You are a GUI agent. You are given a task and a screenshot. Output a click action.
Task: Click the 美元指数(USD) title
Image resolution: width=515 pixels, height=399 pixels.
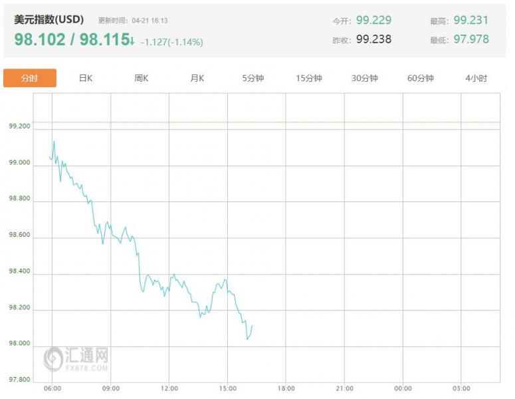pos(49,20)
